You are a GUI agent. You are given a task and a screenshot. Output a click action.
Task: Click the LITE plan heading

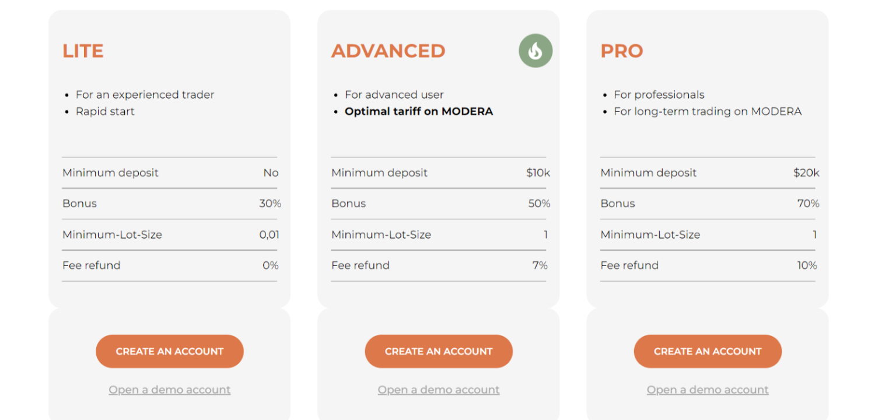pyautogui.click(x=83, y=51)
